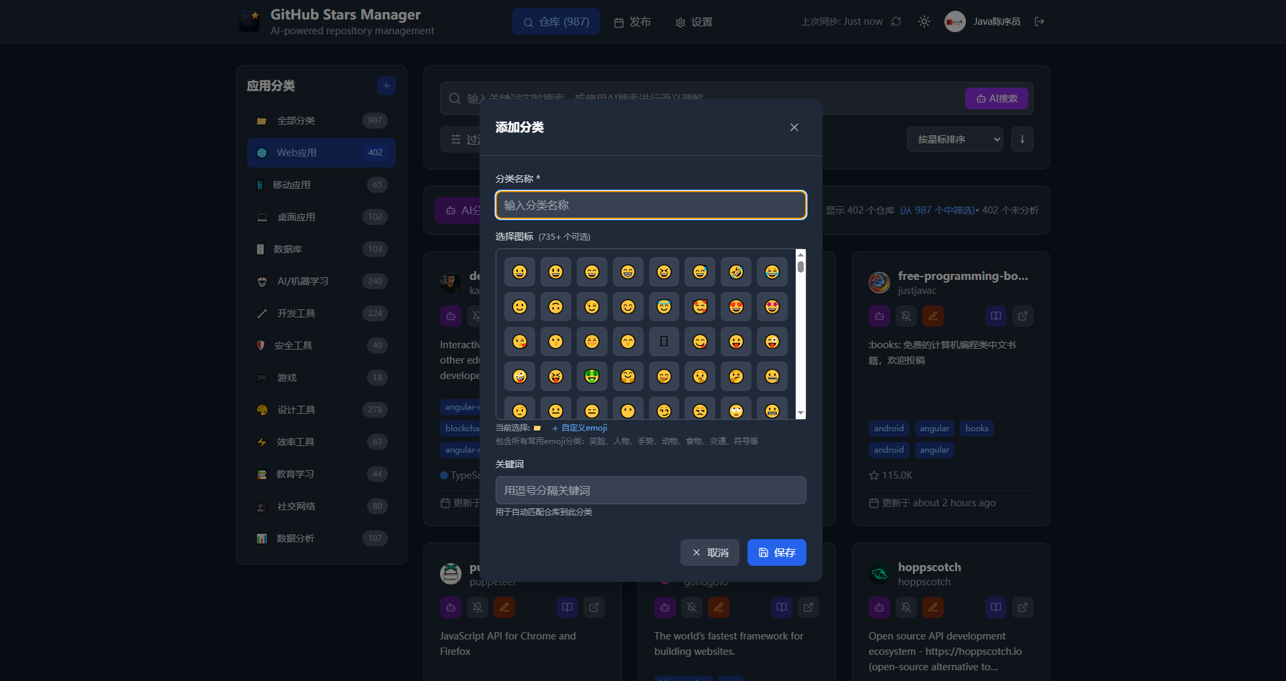
Task: Select the heart-eyes emoji
Action: [736, 307]
